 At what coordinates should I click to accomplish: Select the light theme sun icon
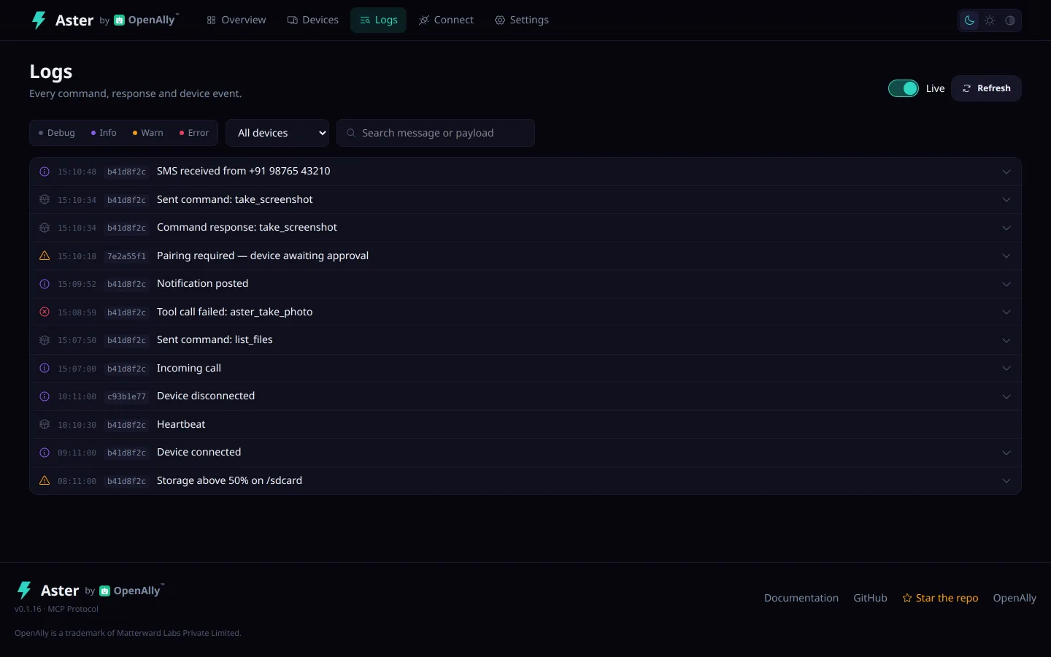point(990,20)
